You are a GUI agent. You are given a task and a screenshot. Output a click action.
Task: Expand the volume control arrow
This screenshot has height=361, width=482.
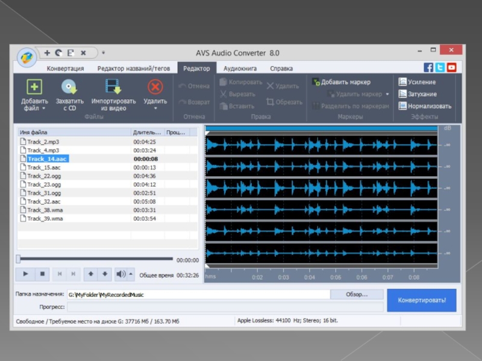[131, 274]
